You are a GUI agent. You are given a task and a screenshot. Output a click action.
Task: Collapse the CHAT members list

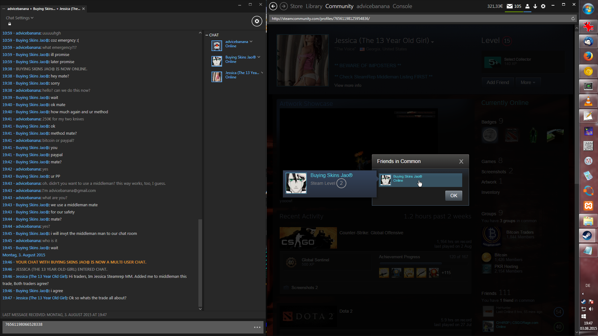207,35
